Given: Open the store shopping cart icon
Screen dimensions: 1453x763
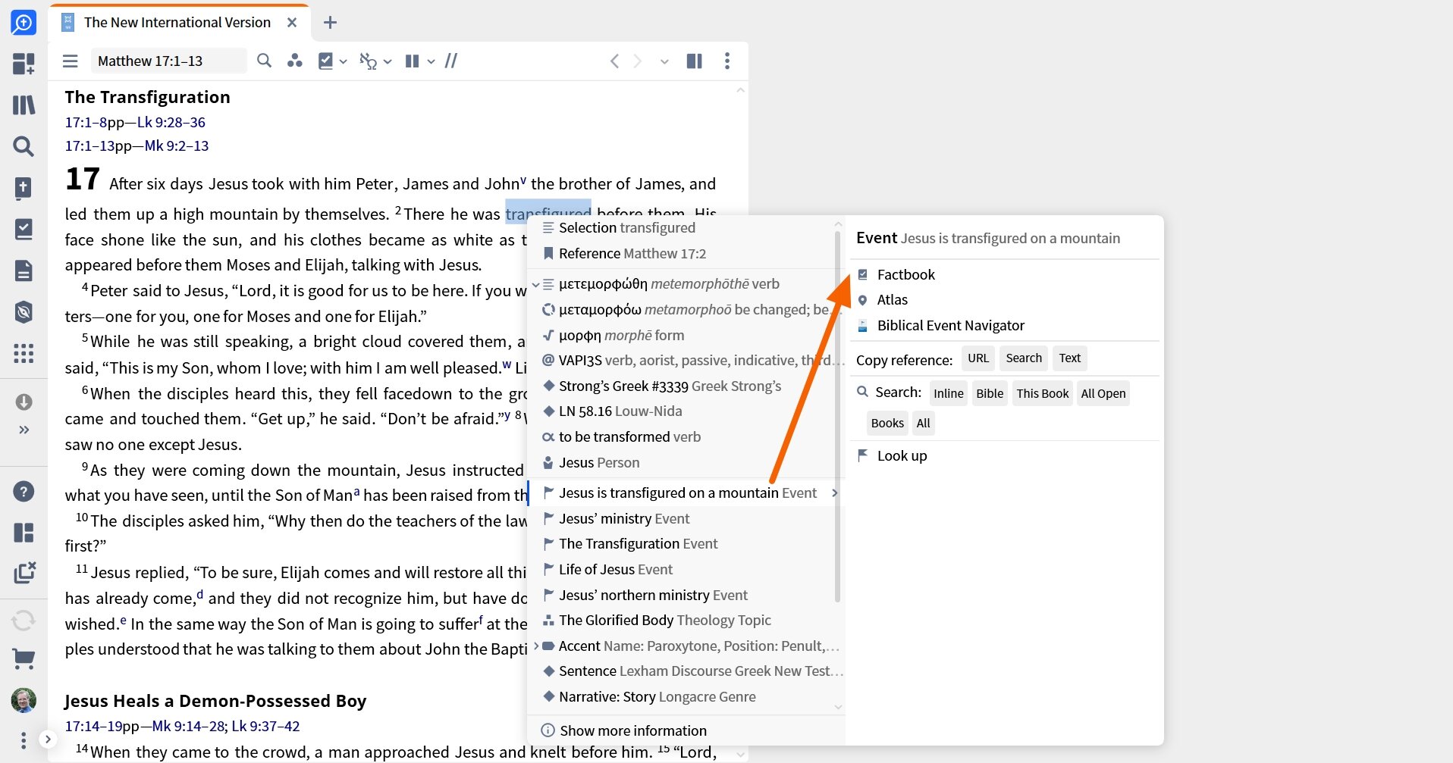Looking at the screenshot, I should 24,659.
